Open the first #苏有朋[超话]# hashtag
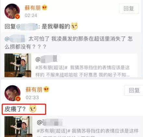The width and height of the screenshot is (143, 137). pos(51,68)
